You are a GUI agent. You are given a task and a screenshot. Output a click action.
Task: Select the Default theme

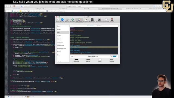(63, 29)
